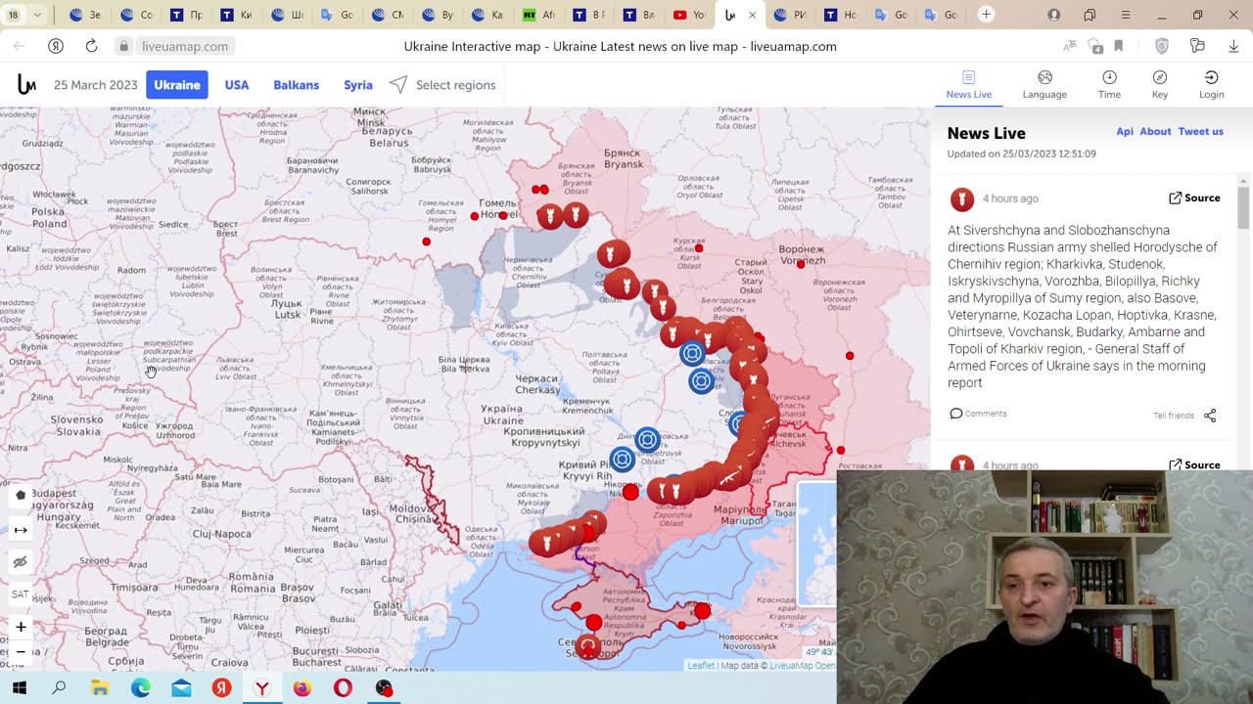Click liveuamap.com address field

[x=185, y=46]
